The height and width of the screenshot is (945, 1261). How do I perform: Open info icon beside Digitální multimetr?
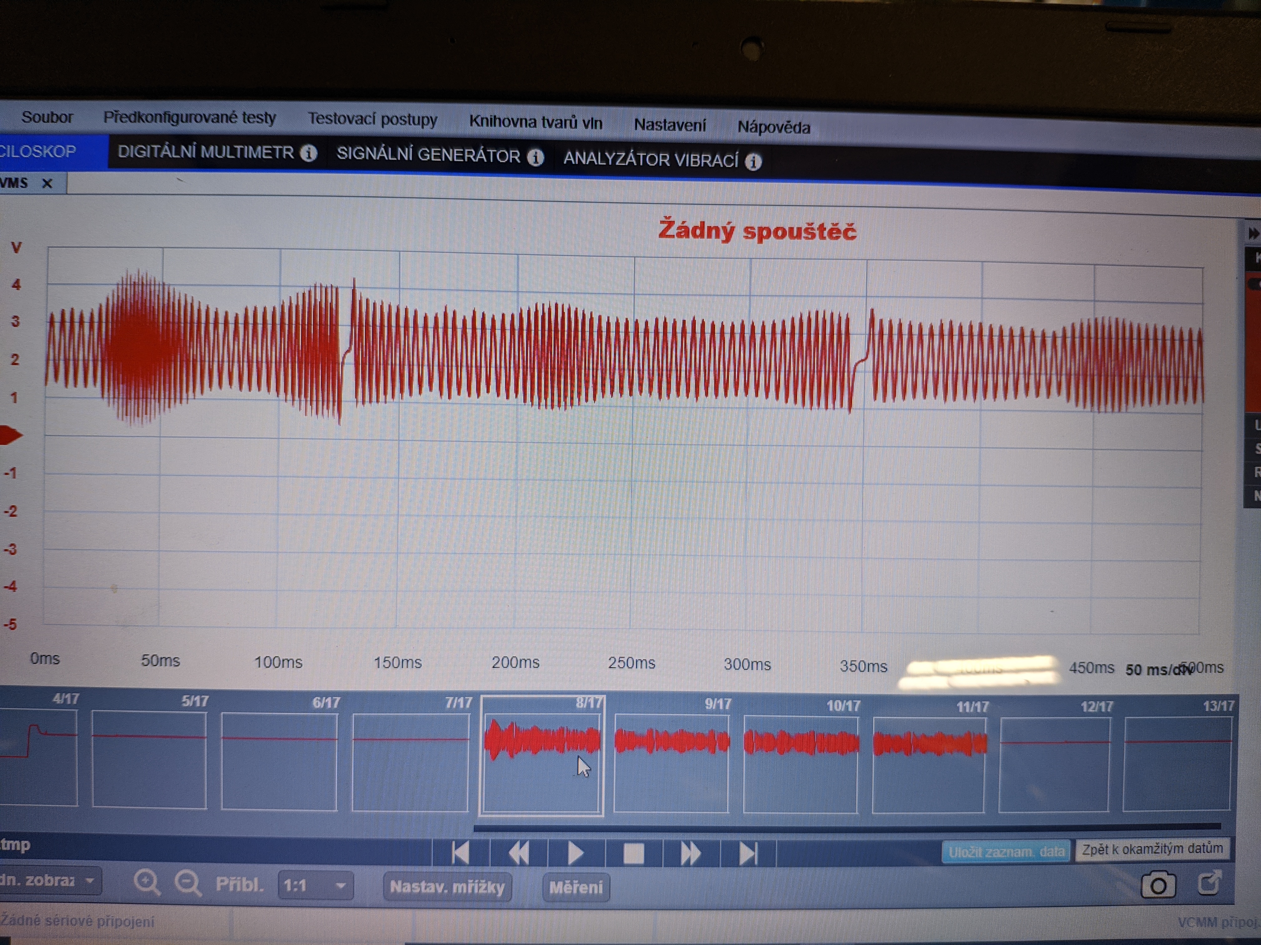pyautogui.click(x=308, y=153)
